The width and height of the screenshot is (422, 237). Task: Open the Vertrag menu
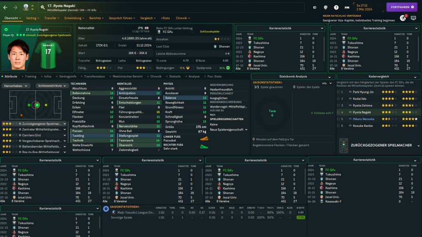pos(33,18)
